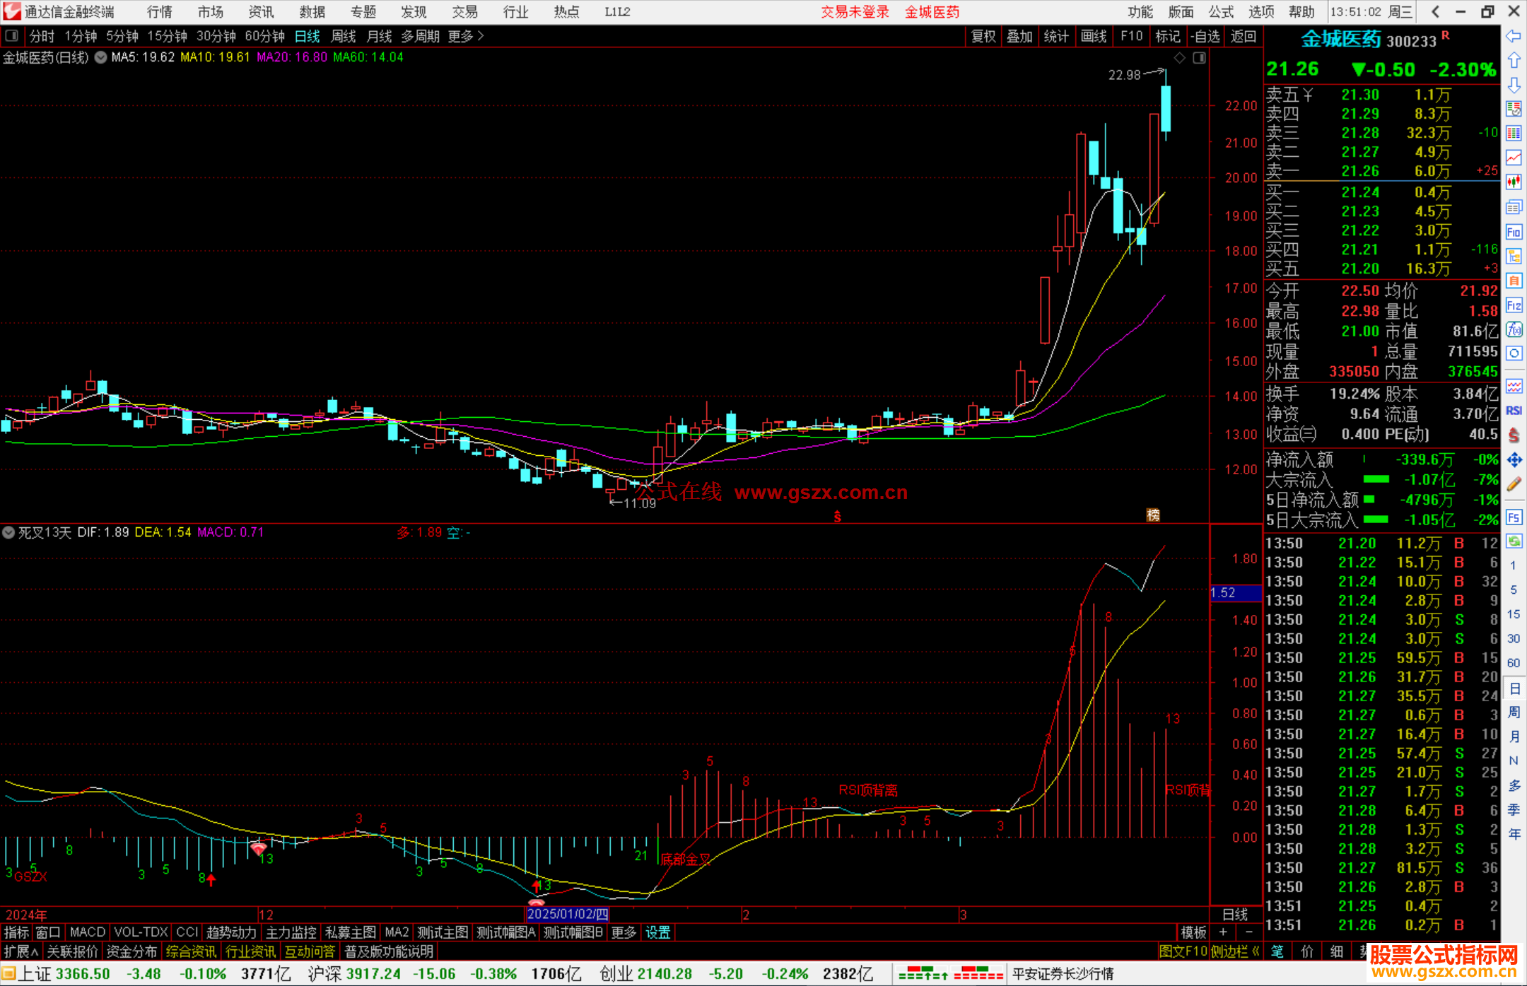Open the F10 company info sidebar icon
The image size is (1527, 986).
click(x=1514, y=232)
